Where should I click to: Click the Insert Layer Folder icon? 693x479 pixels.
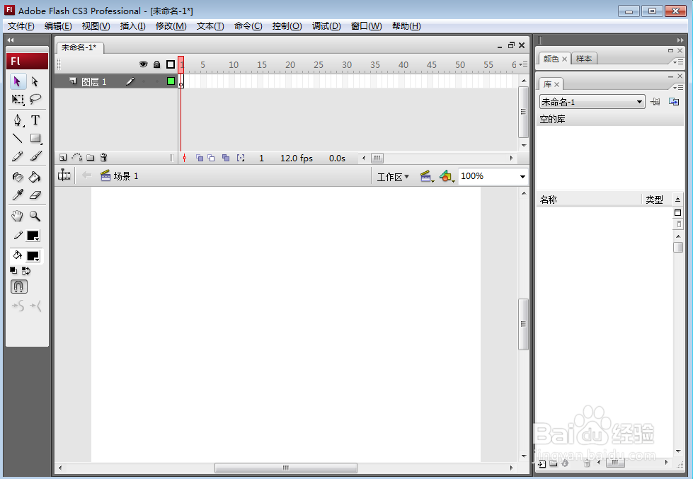[x=91, y=157]
